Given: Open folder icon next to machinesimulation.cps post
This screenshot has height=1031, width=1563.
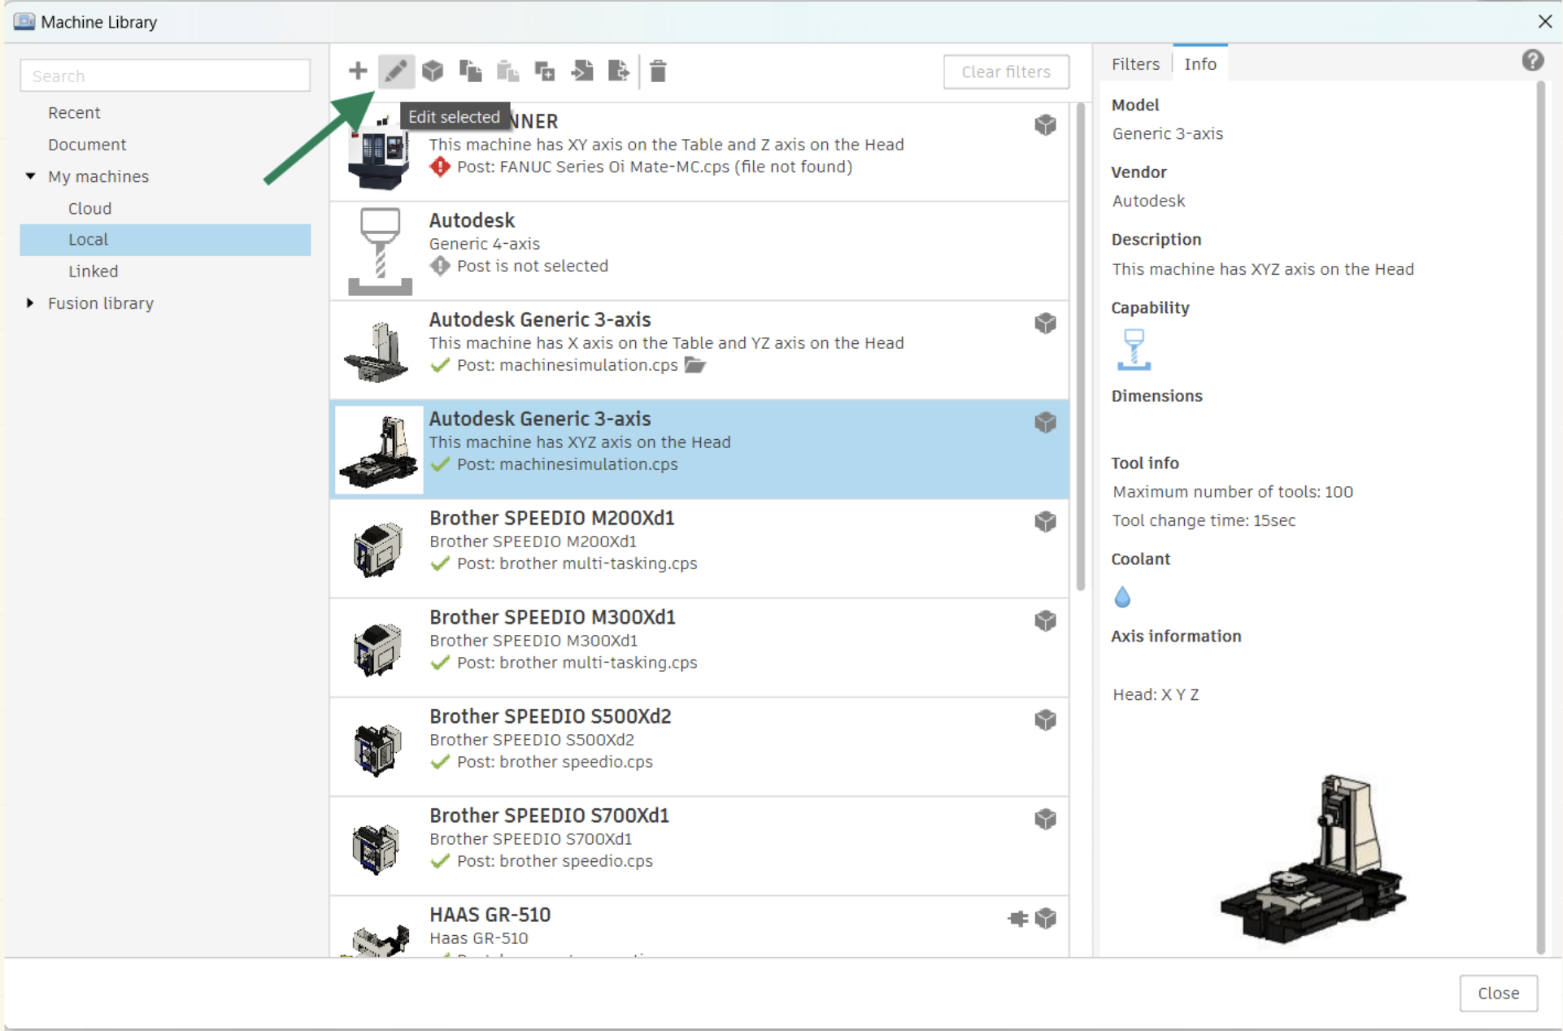Looking at the screenshot, I should pyautogui.click(x=694, y=366).
